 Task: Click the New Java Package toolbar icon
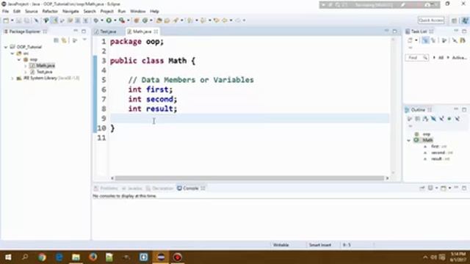pyautogui.click(x=137, y=21)
